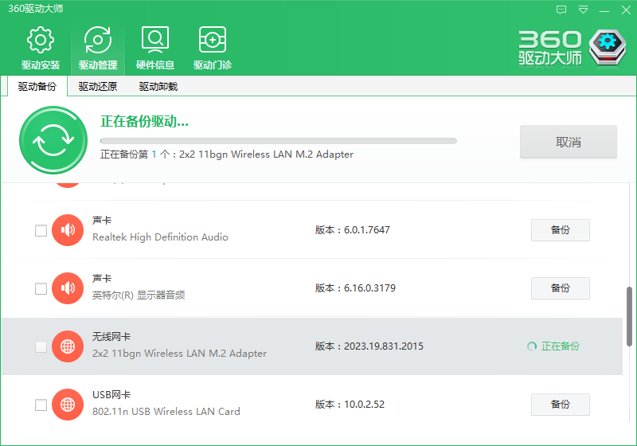This screenshot has width=637, height=446.
Task: Click the Realtek audio sound card icon
Action: (68, 230)
